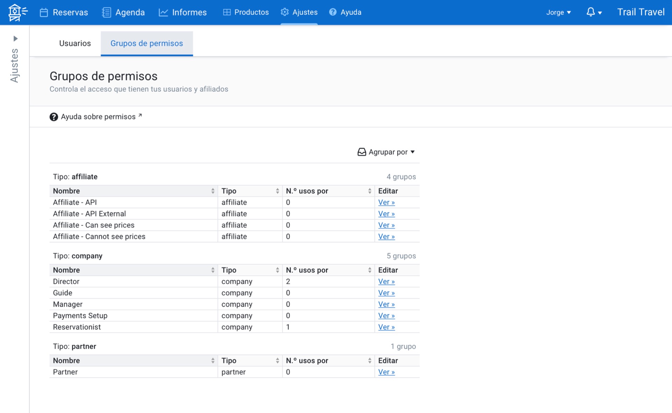
Task: Click the '5 grupos' count label
Action: (x=401, y=256)
